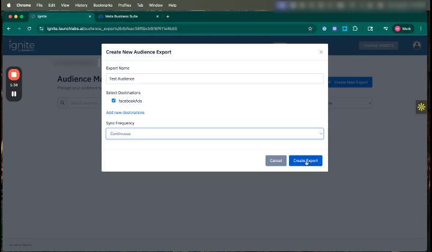Viewport: 432px width, 252px height.
Task: Click the yellow asterisk side widget
Action: [x=421, y=107]
